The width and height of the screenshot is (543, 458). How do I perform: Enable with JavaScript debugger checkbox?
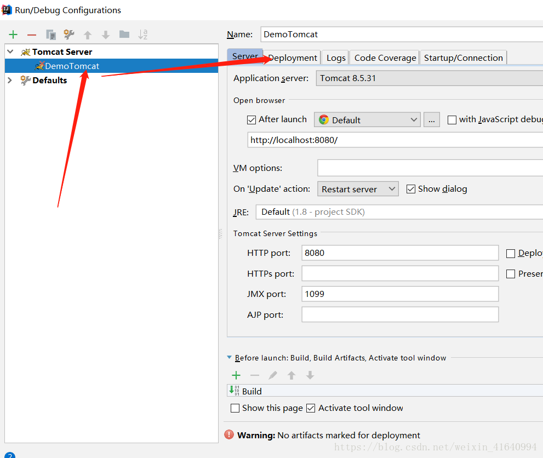click(x=452, y=120)
